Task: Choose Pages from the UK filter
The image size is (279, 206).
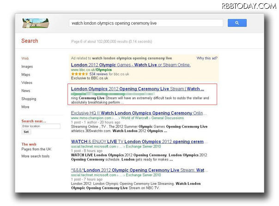Action: (x=36, y=149)
